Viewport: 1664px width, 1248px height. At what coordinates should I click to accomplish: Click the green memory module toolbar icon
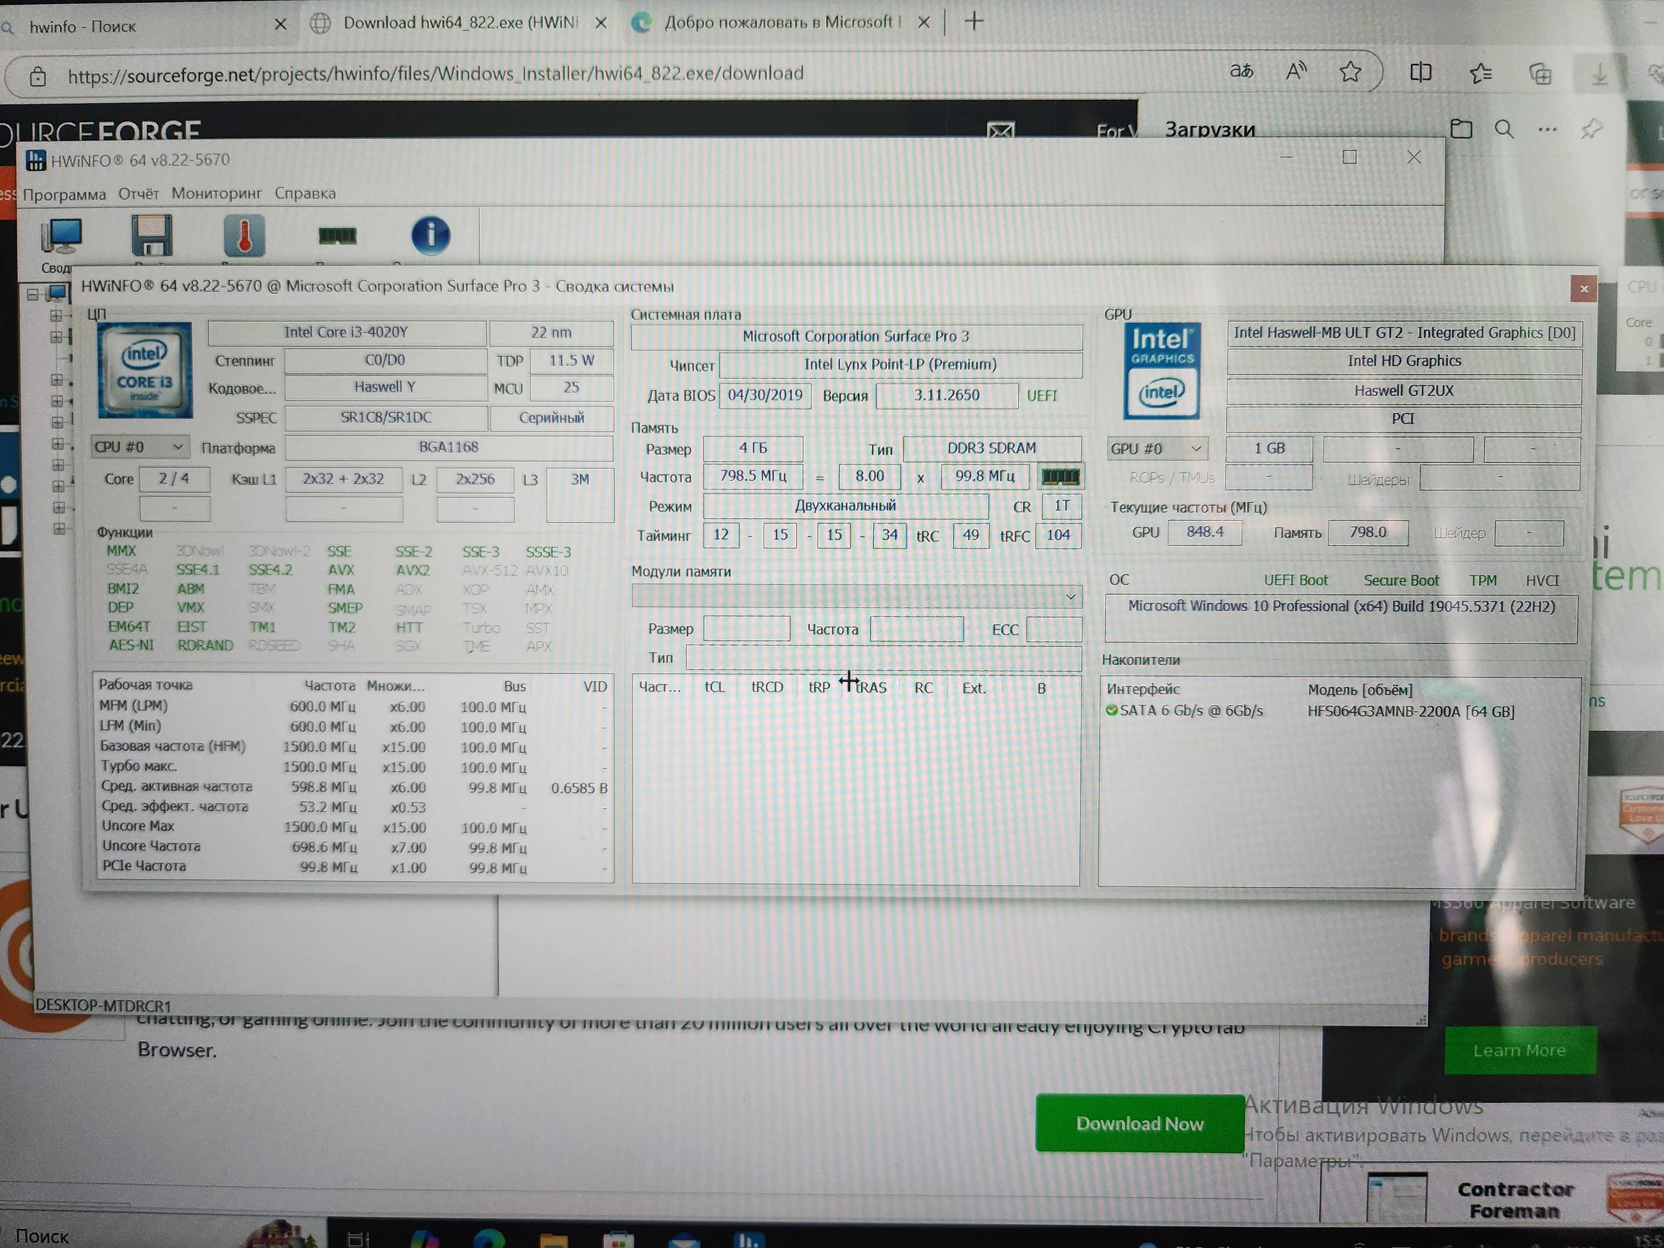337,236
